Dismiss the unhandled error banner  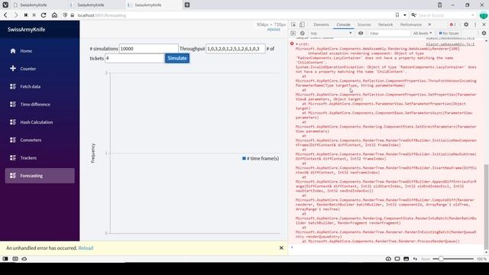(281, 247)
